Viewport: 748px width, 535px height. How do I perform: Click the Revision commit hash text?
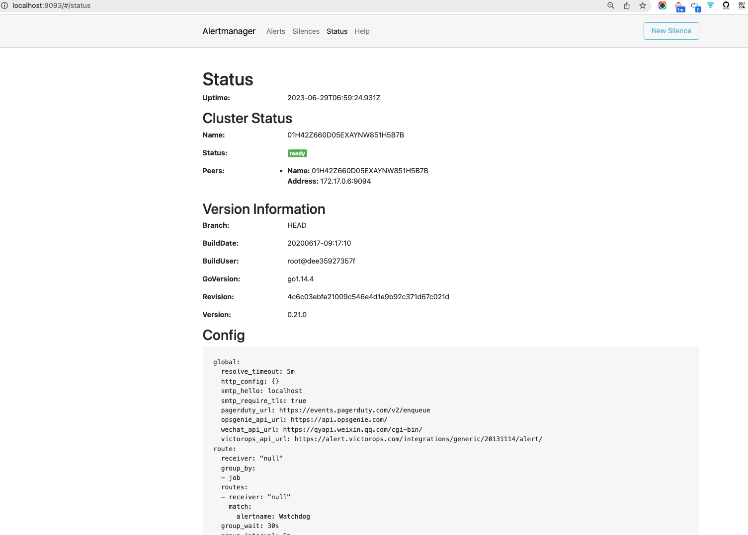pos(368,297)
